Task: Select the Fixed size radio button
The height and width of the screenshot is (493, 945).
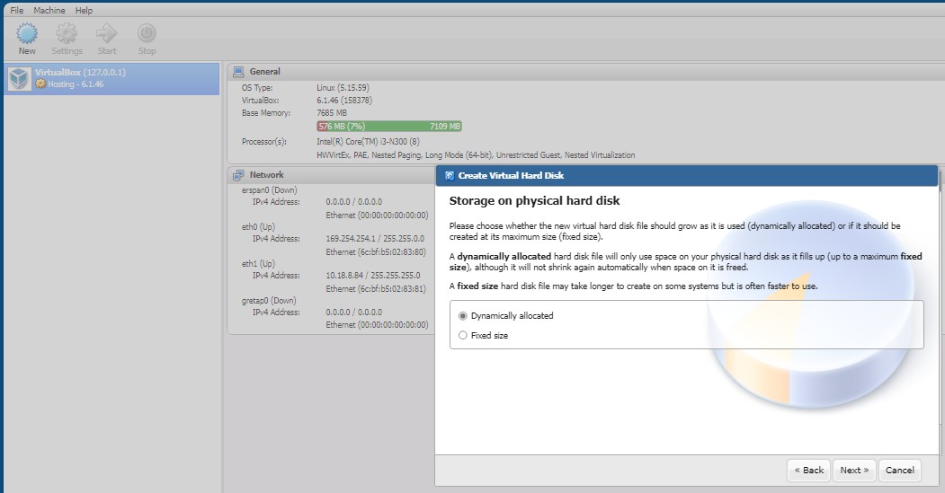Action: click(463, 336)
